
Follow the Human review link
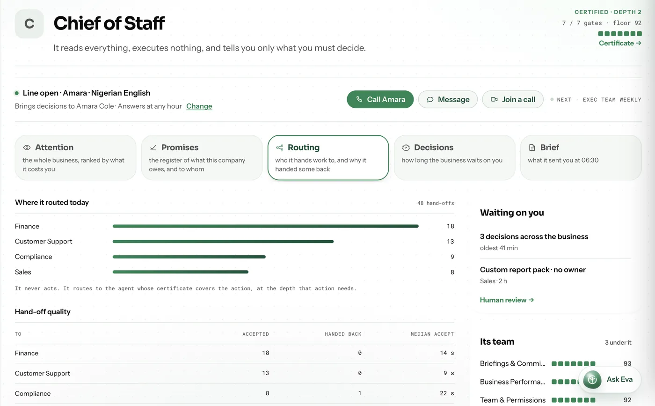pyautogui.click(x=507, y=300)
